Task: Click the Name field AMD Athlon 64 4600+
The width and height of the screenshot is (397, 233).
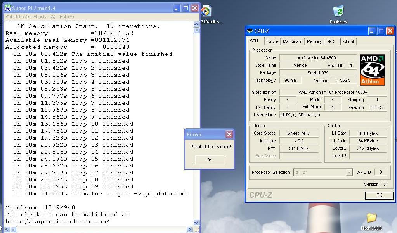Action: (318, 58)
